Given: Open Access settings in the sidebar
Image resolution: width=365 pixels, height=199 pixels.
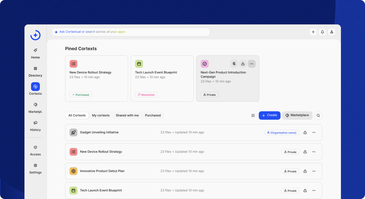Looking at the screenshot, I should click(35, 150).
